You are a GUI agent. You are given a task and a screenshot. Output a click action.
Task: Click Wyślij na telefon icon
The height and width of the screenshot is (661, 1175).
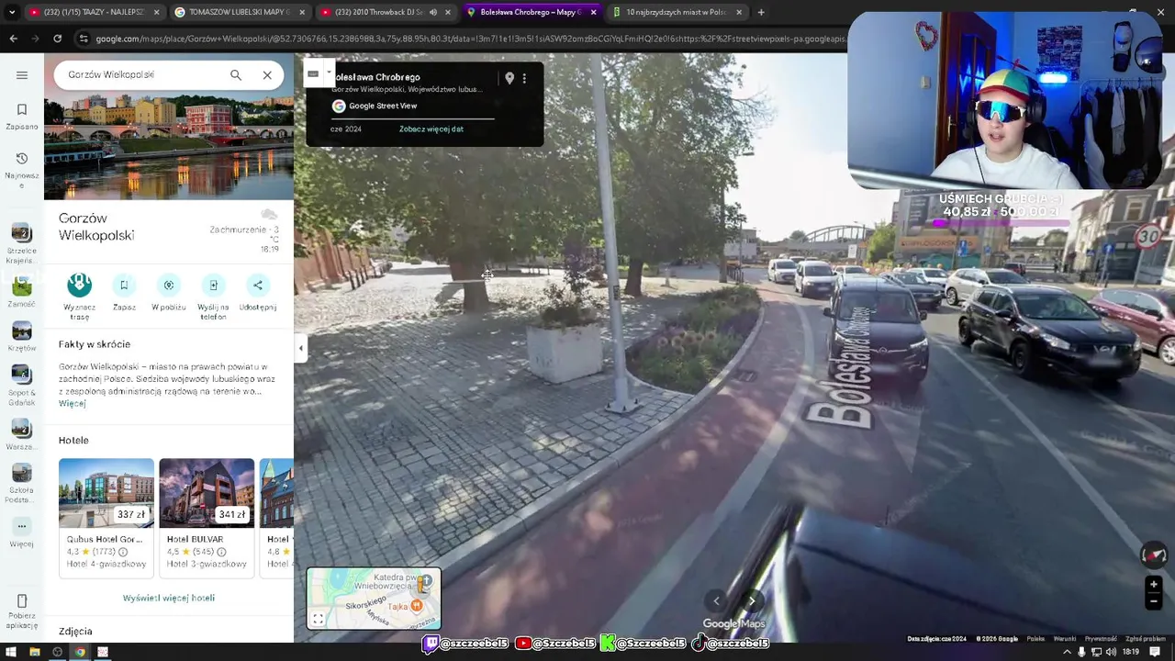[x=213, y=285]
